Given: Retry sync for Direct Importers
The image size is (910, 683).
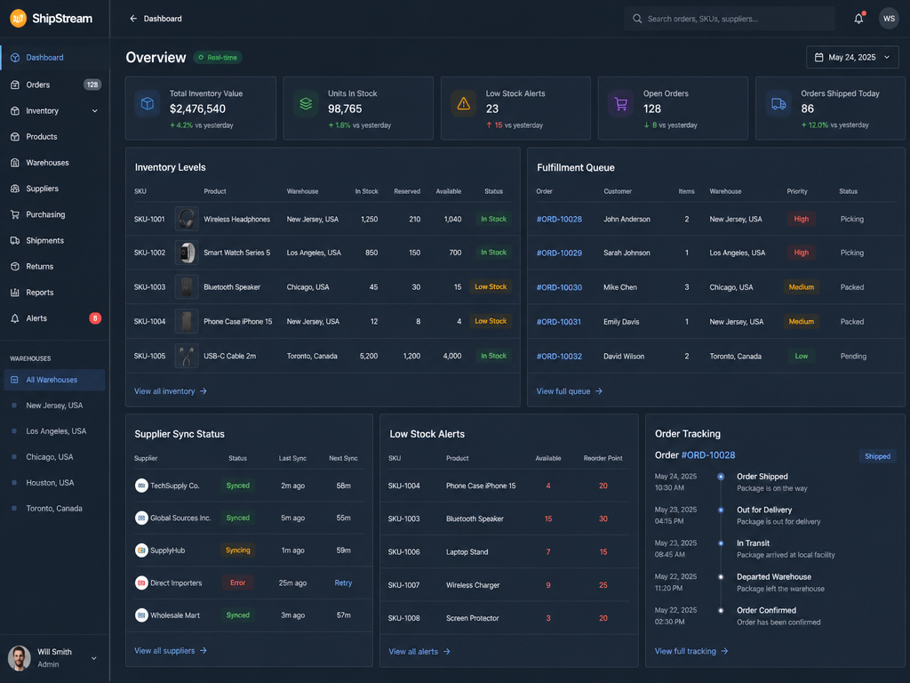Looking at the screenshot, I should click(x=343, y=583).
